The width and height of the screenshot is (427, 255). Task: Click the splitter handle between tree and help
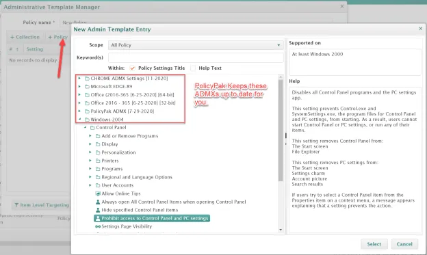pos(285,135)
